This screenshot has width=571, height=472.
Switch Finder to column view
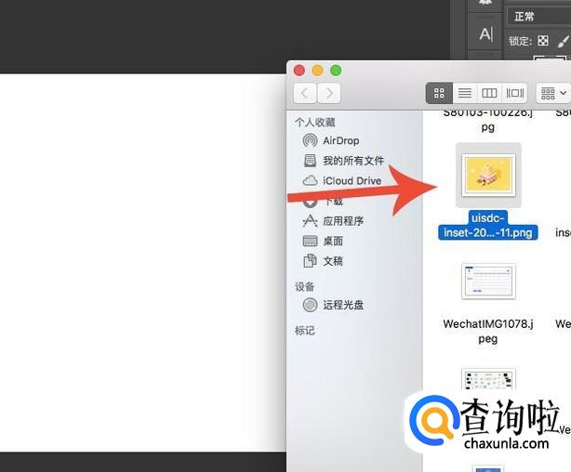[x=489, y=93]
